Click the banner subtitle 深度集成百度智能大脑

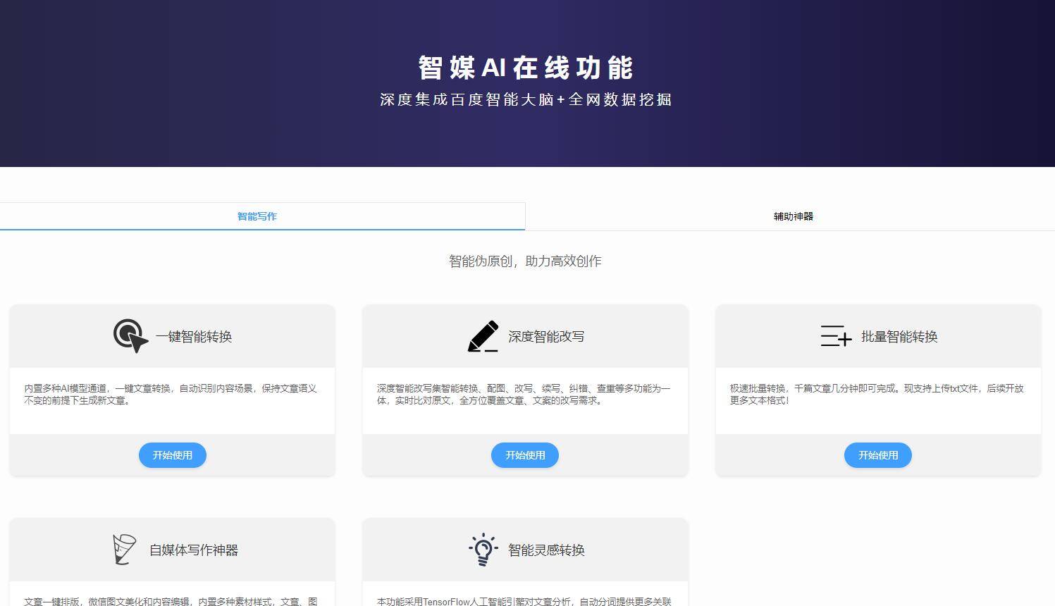(526, 100)
